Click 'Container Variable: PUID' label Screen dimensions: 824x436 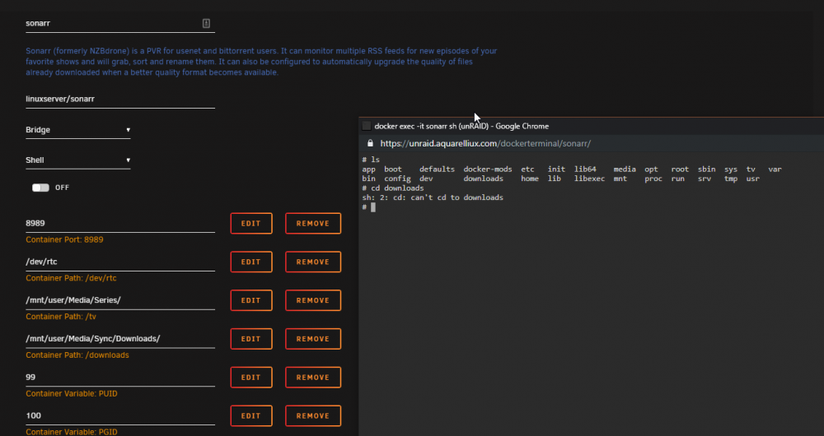pyautogui.click(x=72, y=393)
